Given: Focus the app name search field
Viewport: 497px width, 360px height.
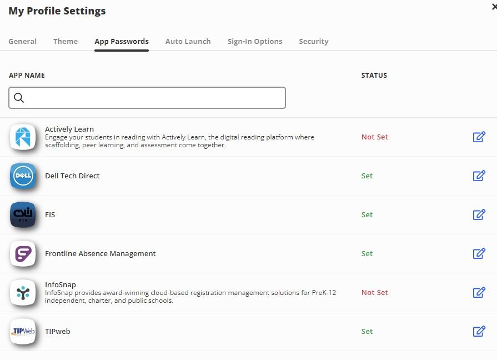Looking at the screenshot, I should (147, 98).
